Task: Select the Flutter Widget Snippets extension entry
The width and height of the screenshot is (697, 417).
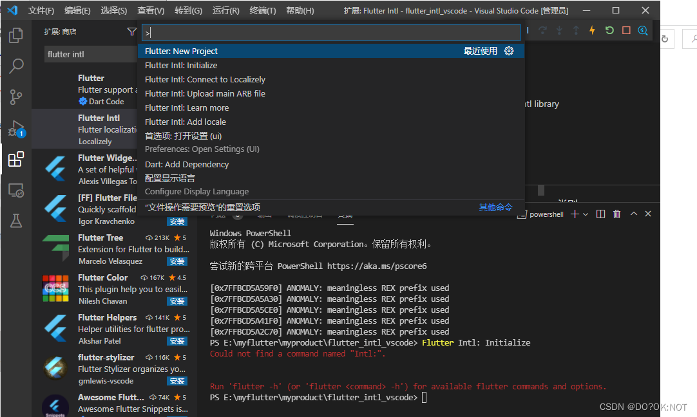Action: click(85, 169)
